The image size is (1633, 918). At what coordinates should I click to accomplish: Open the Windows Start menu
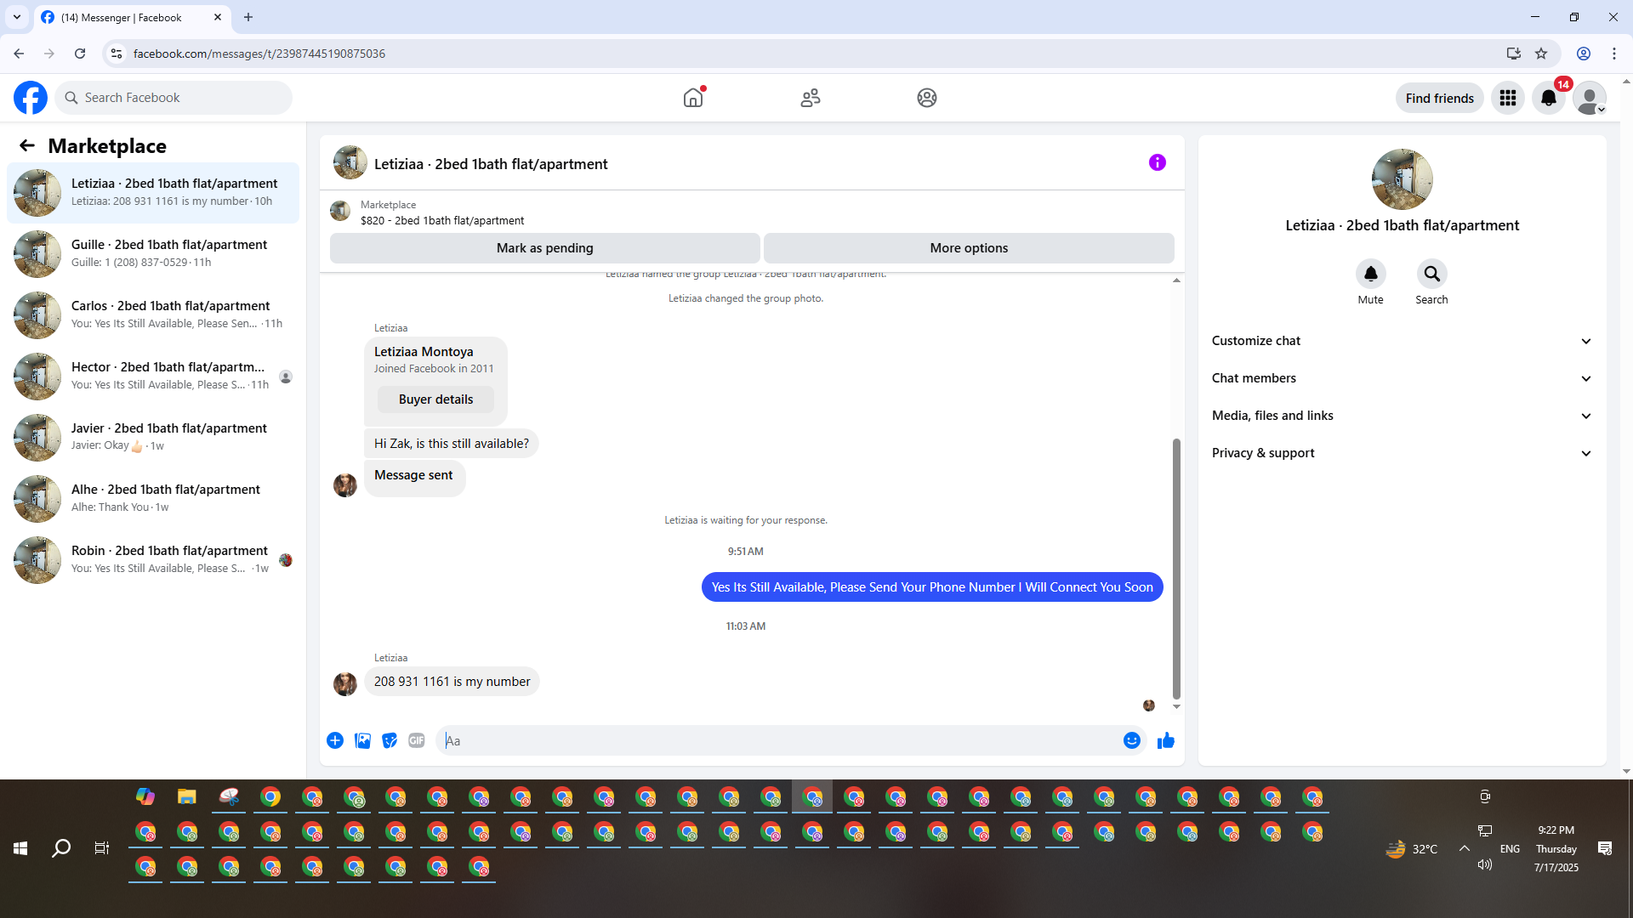click(20, 848)
